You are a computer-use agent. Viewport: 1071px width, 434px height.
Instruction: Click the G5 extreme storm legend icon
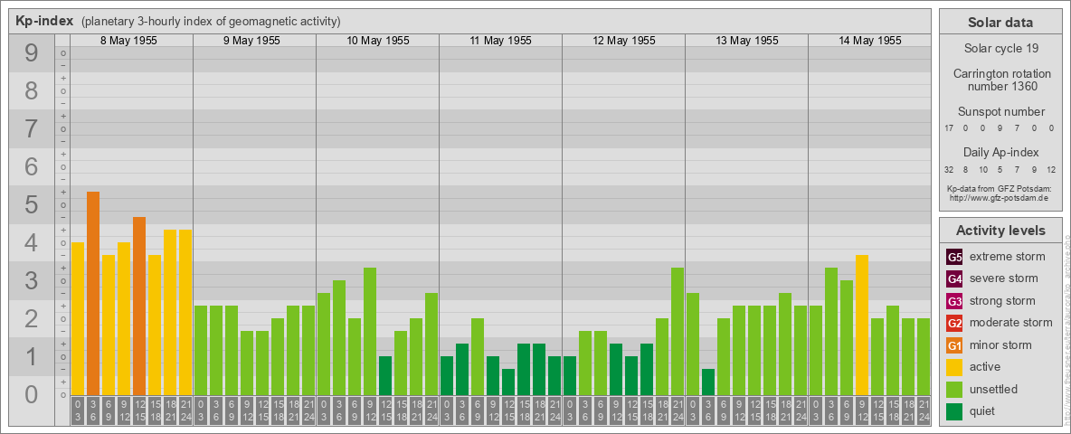tap(954, 258)
